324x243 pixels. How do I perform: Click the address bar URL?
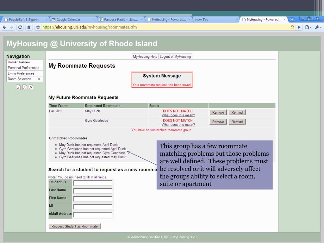coord(90,27)
